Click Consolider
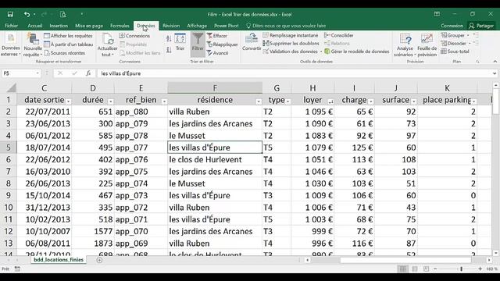 [338, 35]
